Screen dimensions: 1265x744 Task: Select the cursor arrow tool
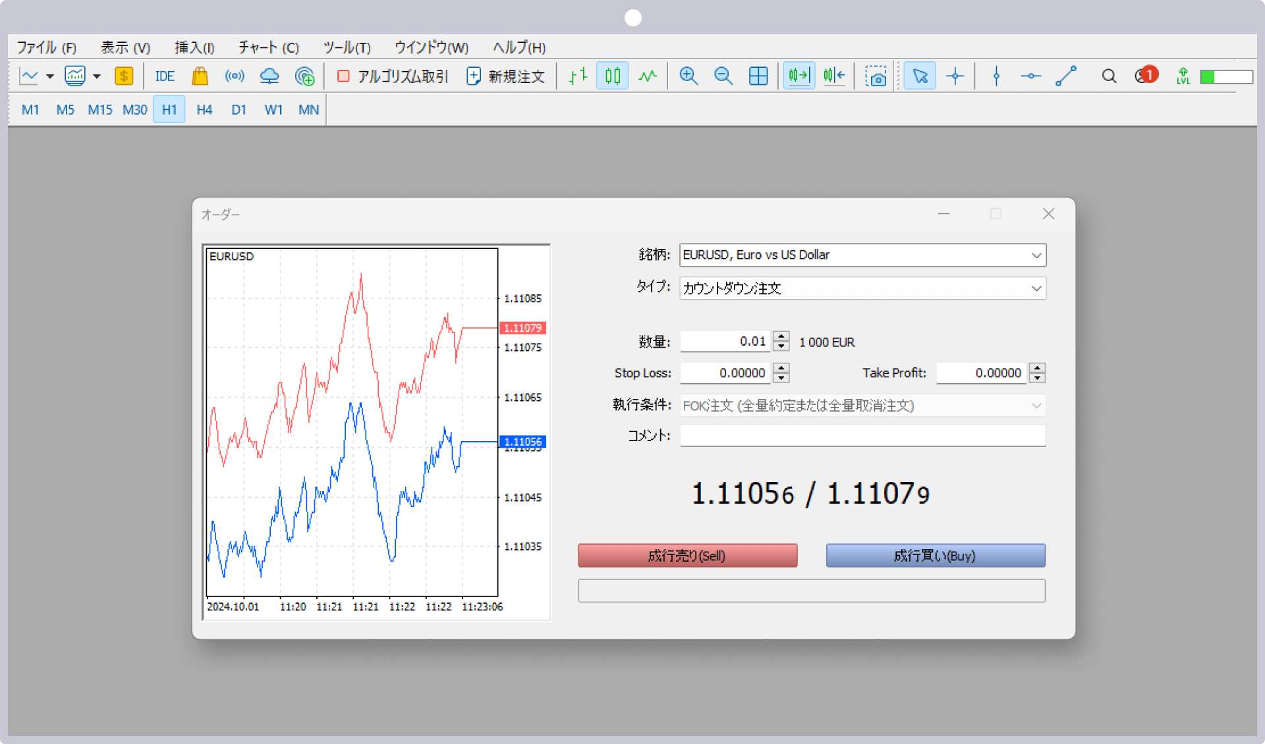[x=920, y=76]
